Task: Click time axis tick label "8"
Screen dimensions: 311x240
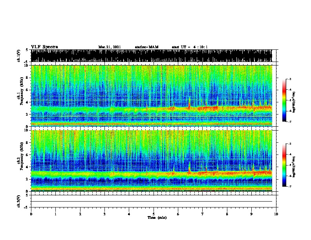Action: click(227, 214)
